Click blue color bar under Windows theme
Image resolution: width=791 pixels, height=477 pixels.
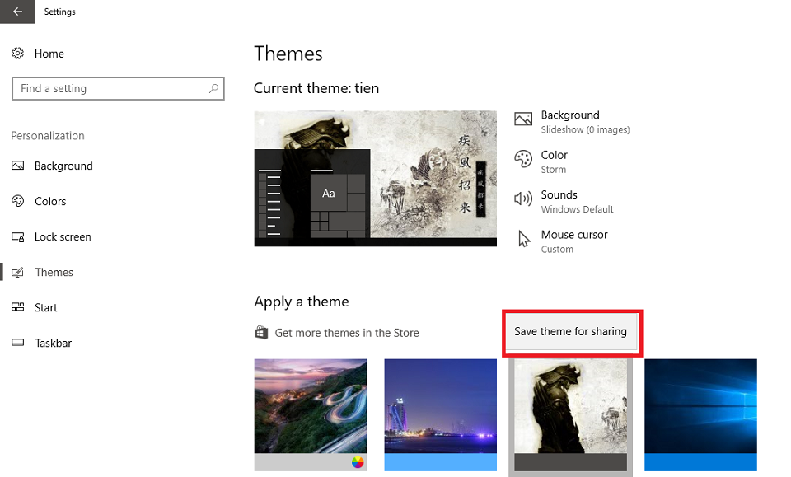(700, 462)
